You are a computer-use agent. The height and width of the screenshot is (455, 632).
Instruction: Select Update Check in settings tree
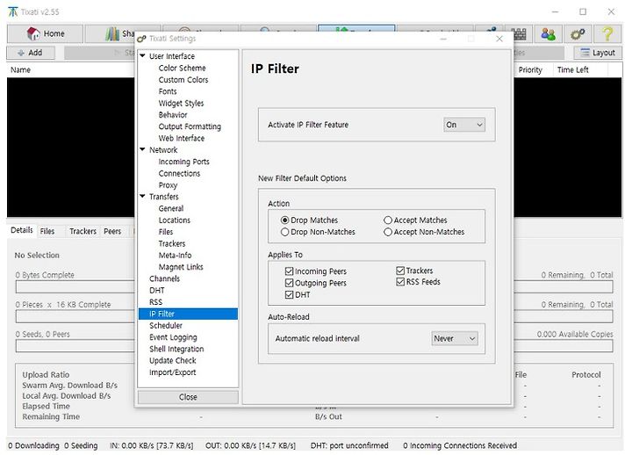point(173,360)
